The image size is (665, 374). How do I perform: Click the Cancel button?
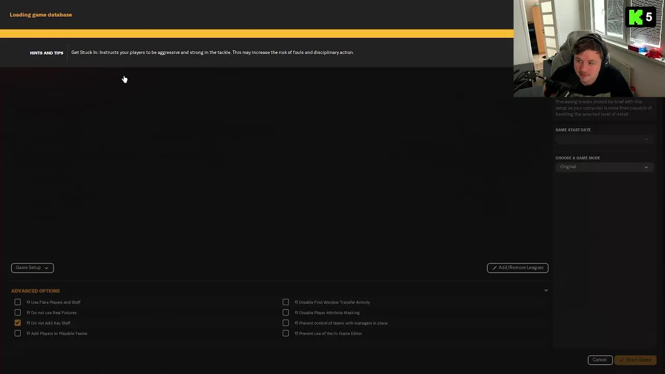tap(600, 360)
